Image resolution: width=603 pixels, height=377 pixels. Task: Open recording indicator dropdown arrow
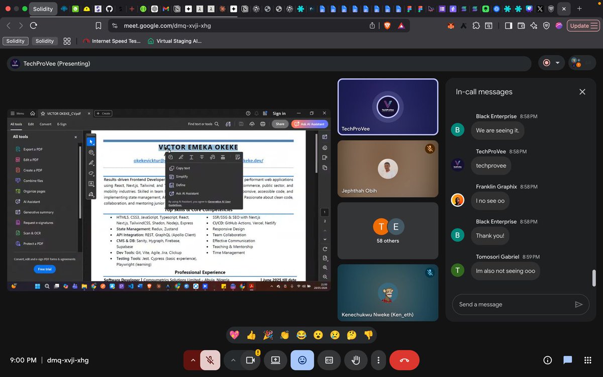pos(557,63)
